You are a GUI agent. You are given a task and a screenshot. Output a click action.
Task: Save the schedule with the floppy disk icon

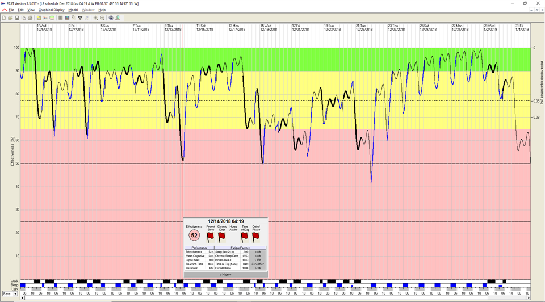click(17, 18)
